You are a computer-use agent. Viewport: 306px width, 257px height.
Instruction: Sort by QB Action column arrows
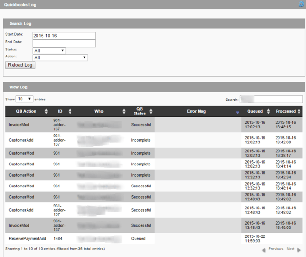[46, 111]
